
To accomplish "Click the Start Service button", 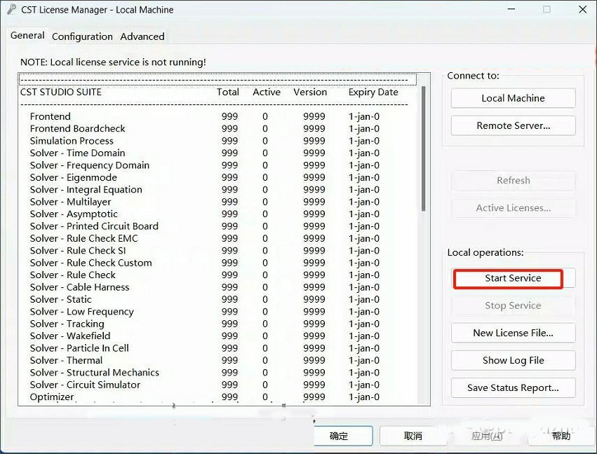I will [x=513, y=278].
